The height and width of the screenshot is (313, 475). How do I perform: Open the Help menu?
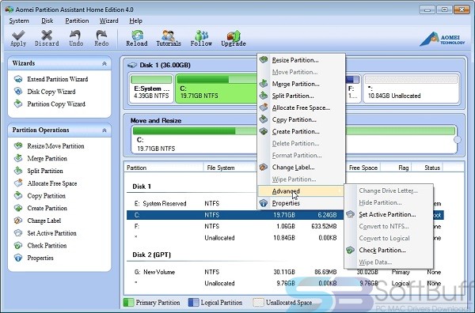tap(135, 21)
